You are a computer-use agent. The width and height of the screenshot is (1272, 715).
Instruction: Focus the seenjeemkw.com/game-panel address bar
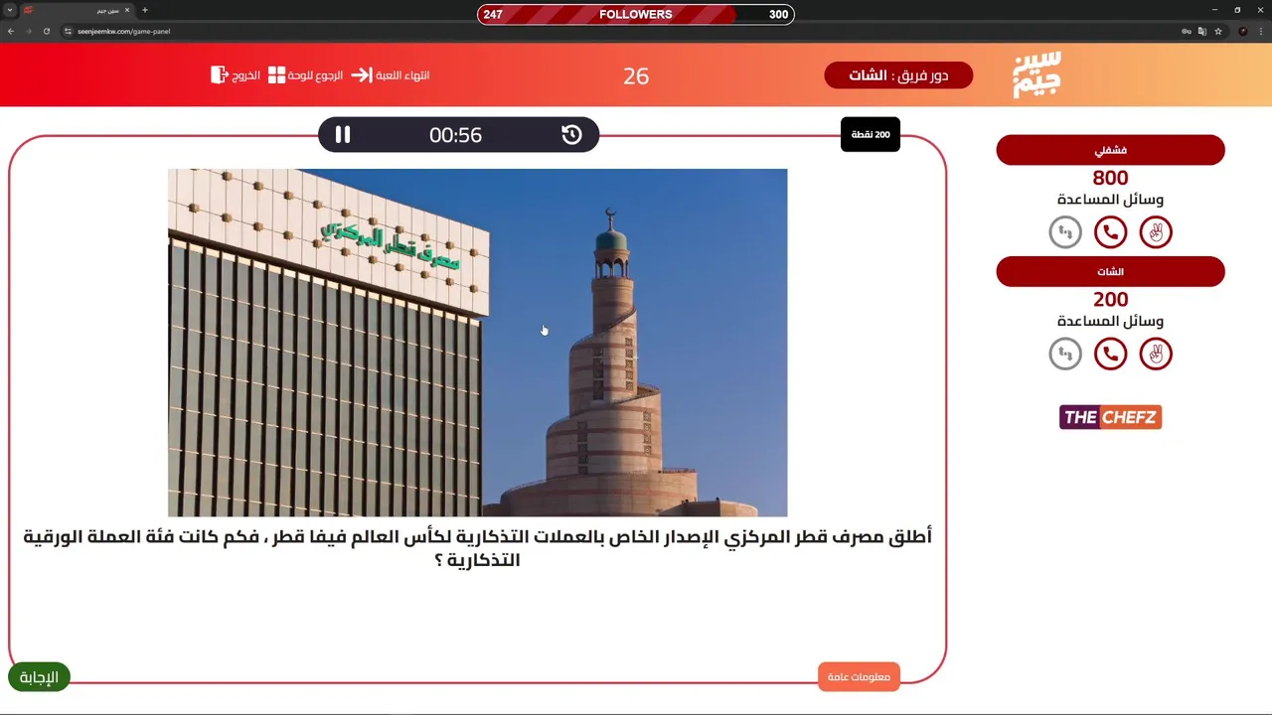[x=124, y=31]
